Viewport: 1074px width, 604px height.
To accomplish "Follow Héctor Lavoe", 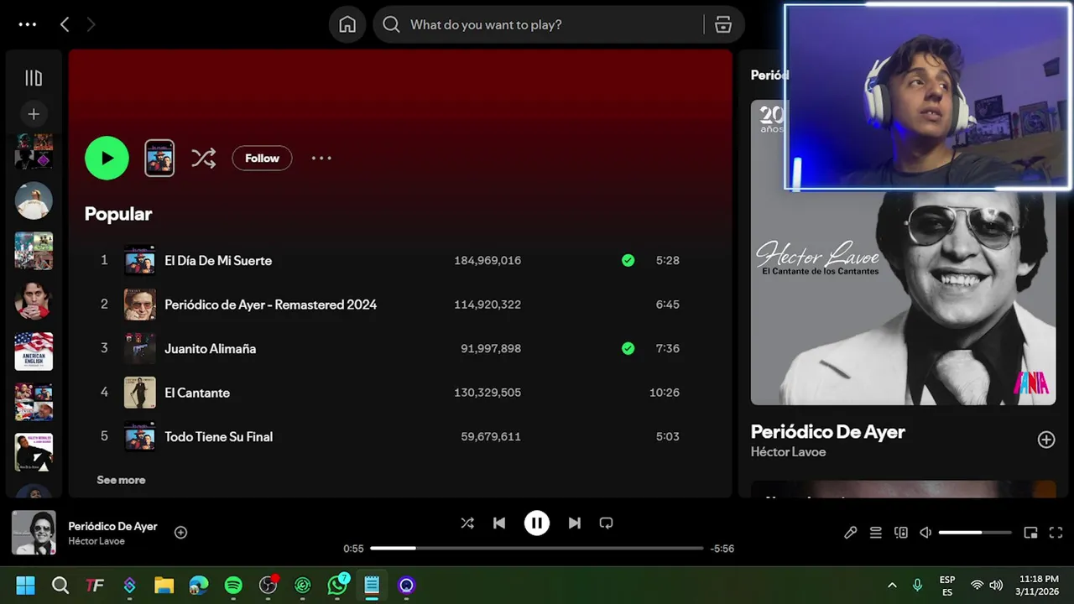I will (x=262, y=158).
